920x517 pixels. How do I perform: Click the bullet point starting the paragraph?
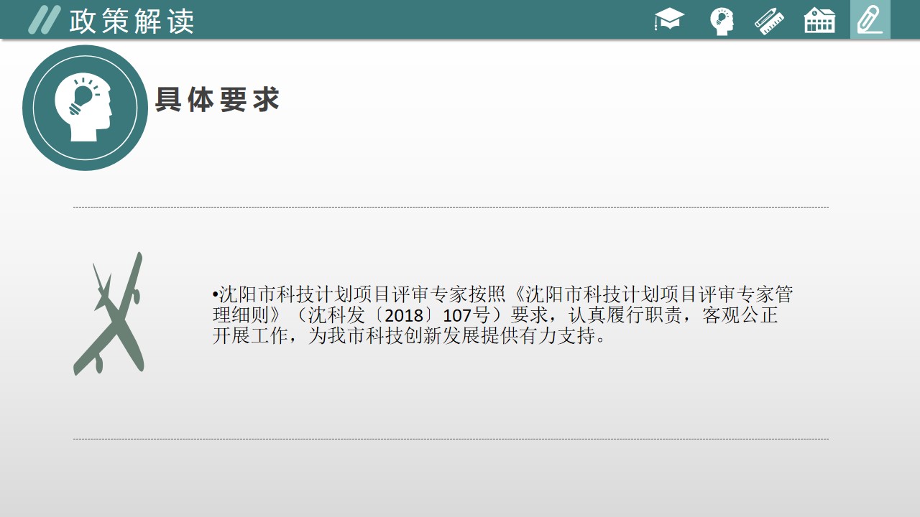(215, 294)
